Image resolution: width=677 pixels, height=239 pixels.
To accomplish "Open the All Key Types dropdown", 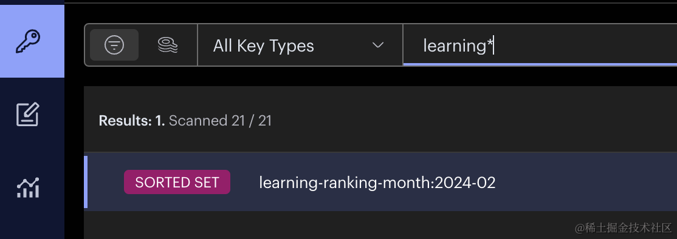I will (x=300, y=45).
